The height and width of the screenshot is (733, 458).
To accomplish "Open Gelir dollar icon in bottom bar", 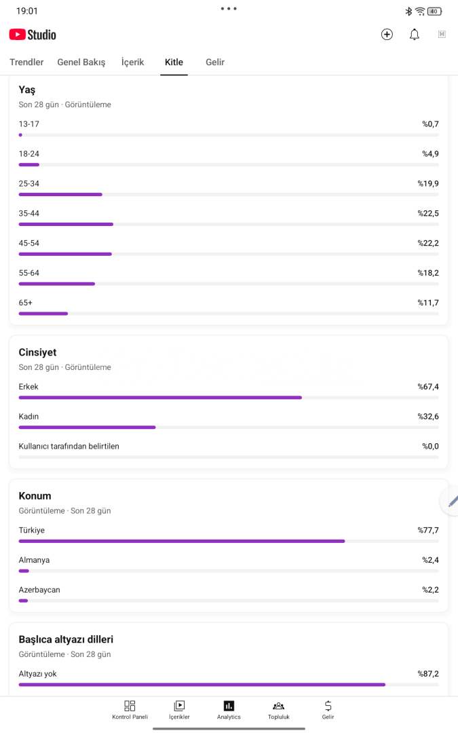I will pos(328,710).
